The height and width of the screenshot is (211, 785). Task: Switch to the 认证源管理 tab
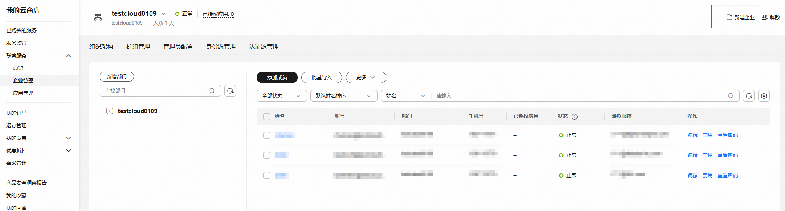264,46
